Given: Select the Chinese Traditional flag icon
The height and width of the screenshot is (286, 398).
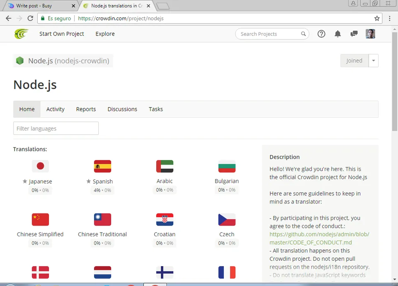Looking at the screenshot, I should pyautogui.click(x=102, y=219).
